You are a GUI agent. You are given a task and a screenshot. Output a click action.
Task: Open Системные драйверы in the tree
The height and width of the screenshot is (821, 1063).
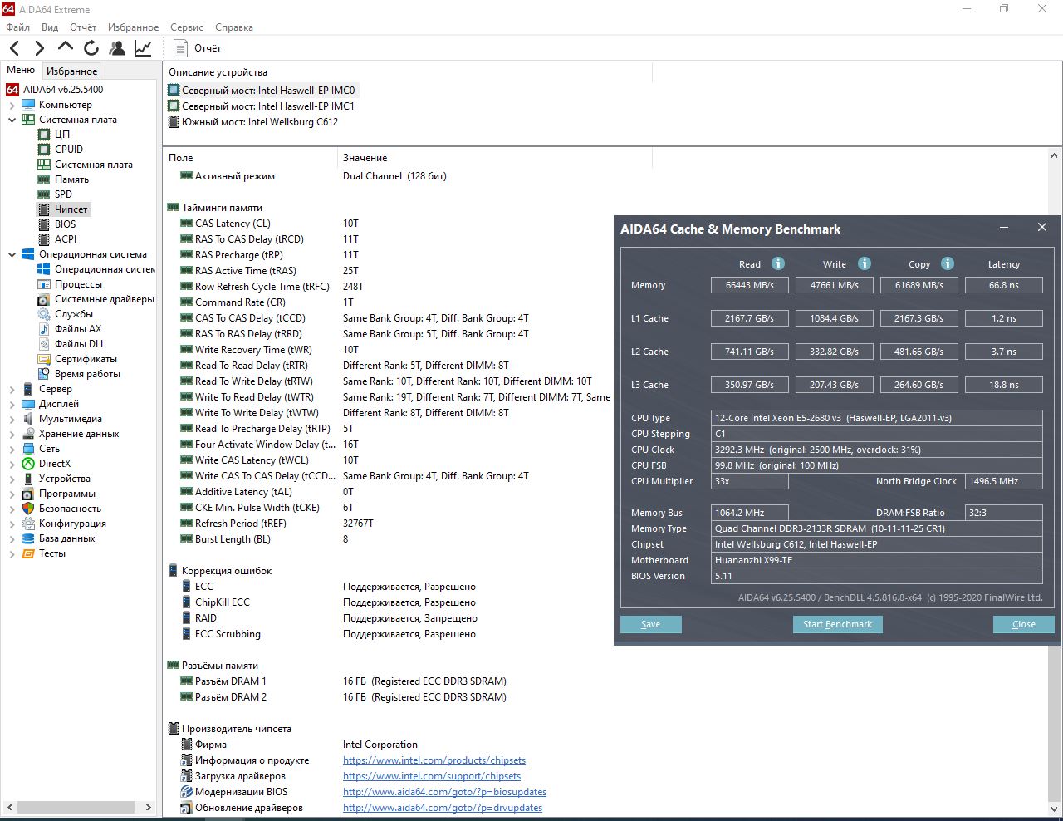[x=105, y=299]
